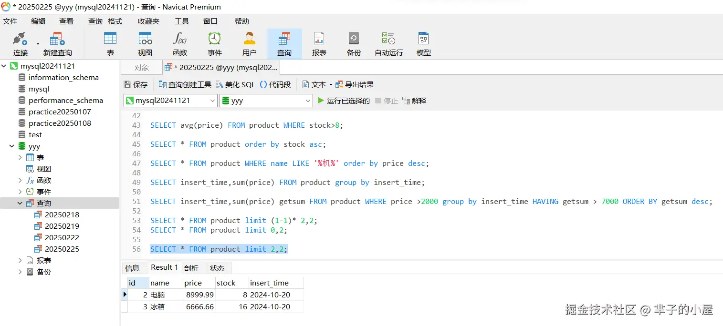Open the 事件 events toolbar icon

tap(215, 44)
